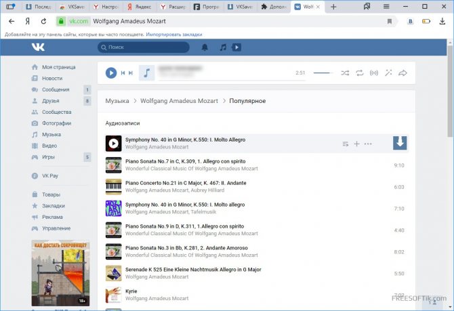
Task: Open browser hamburger menu
Action: click(x=386, y=6)
